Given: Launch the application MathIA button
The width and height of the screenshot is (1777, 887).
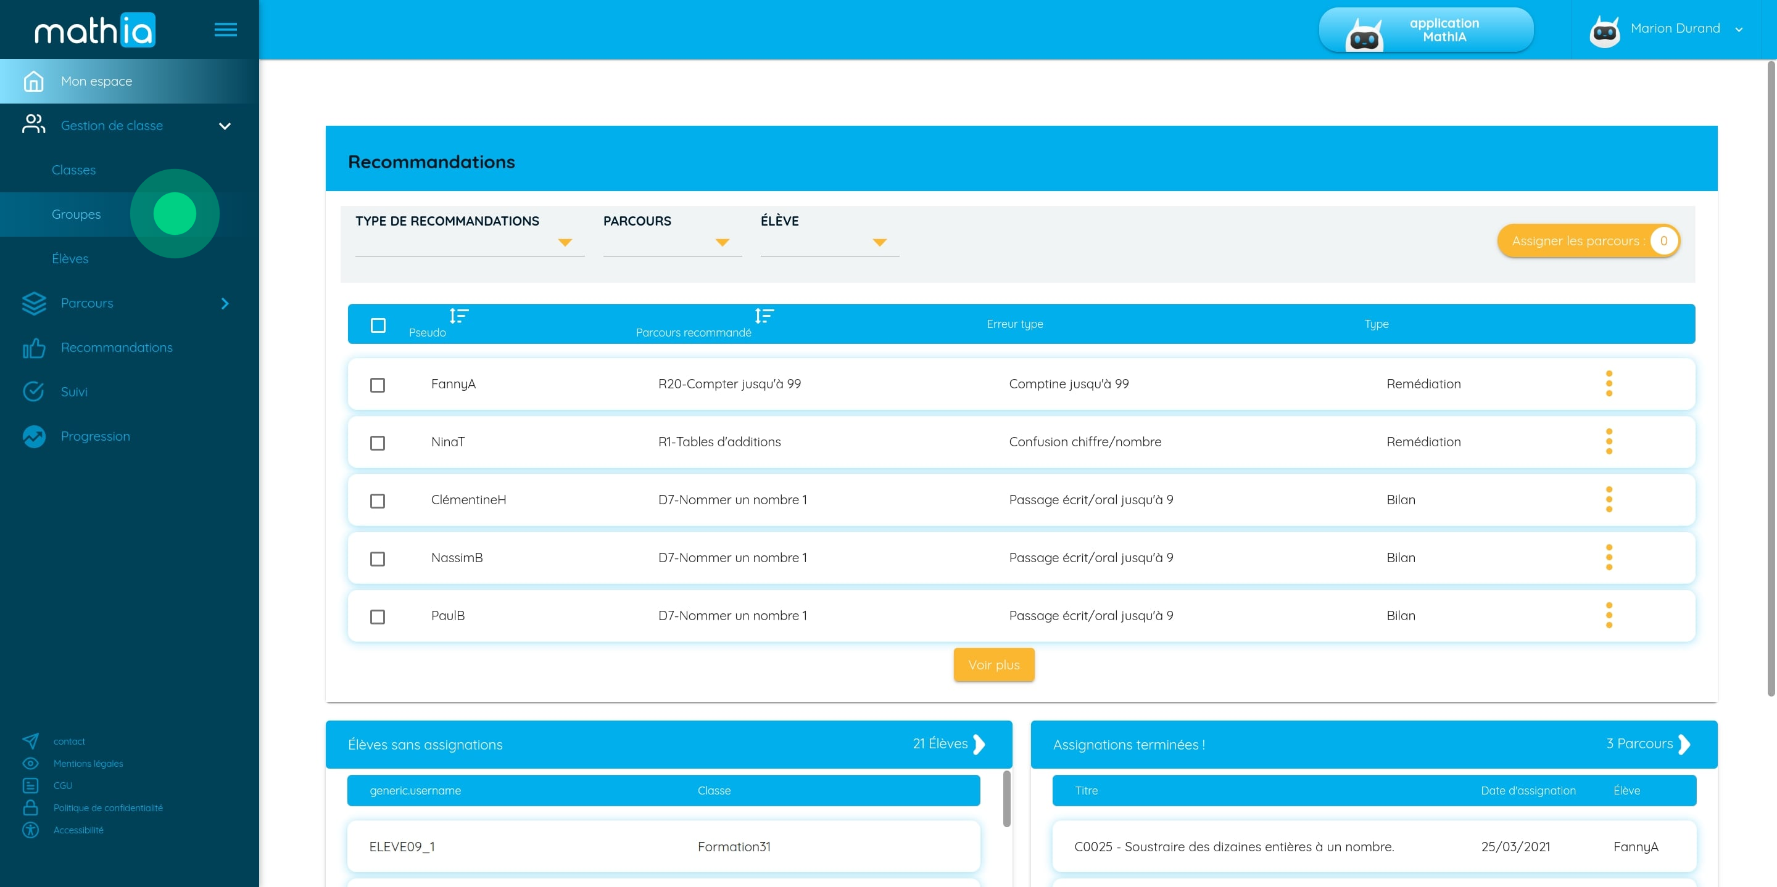Looking at the screenshot, I should pos(1426,30).
